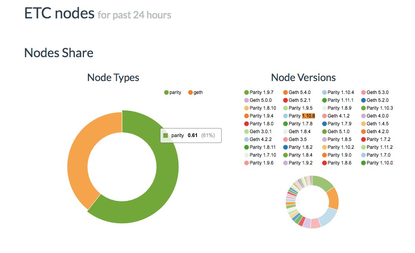Select Parity 1.8.6 legend entry
Image resolution: width=415 pixels, height=253 pixels.
pos(337,163)
